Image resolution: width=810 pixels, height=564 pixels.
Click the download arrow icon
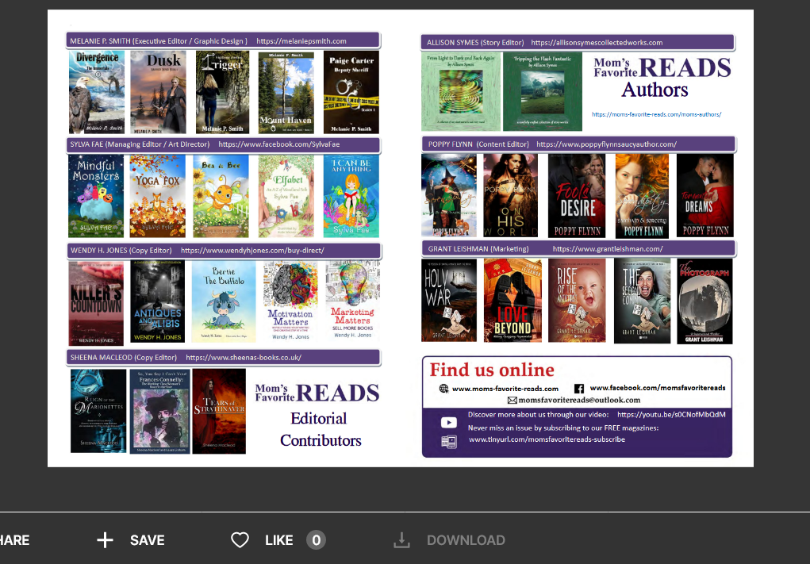[x=402, y=540]
